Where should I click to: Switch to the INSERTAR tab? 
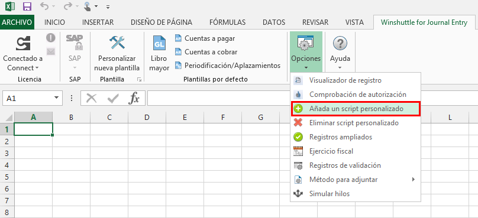click(98, 22)
